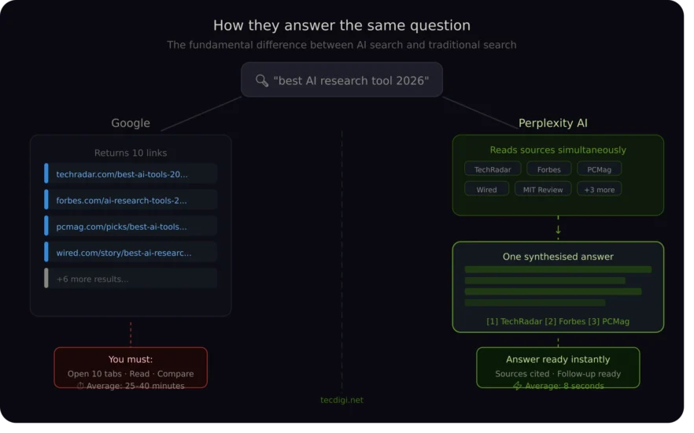
Task: Select the Wired source chip
Action: coord(486,189)
